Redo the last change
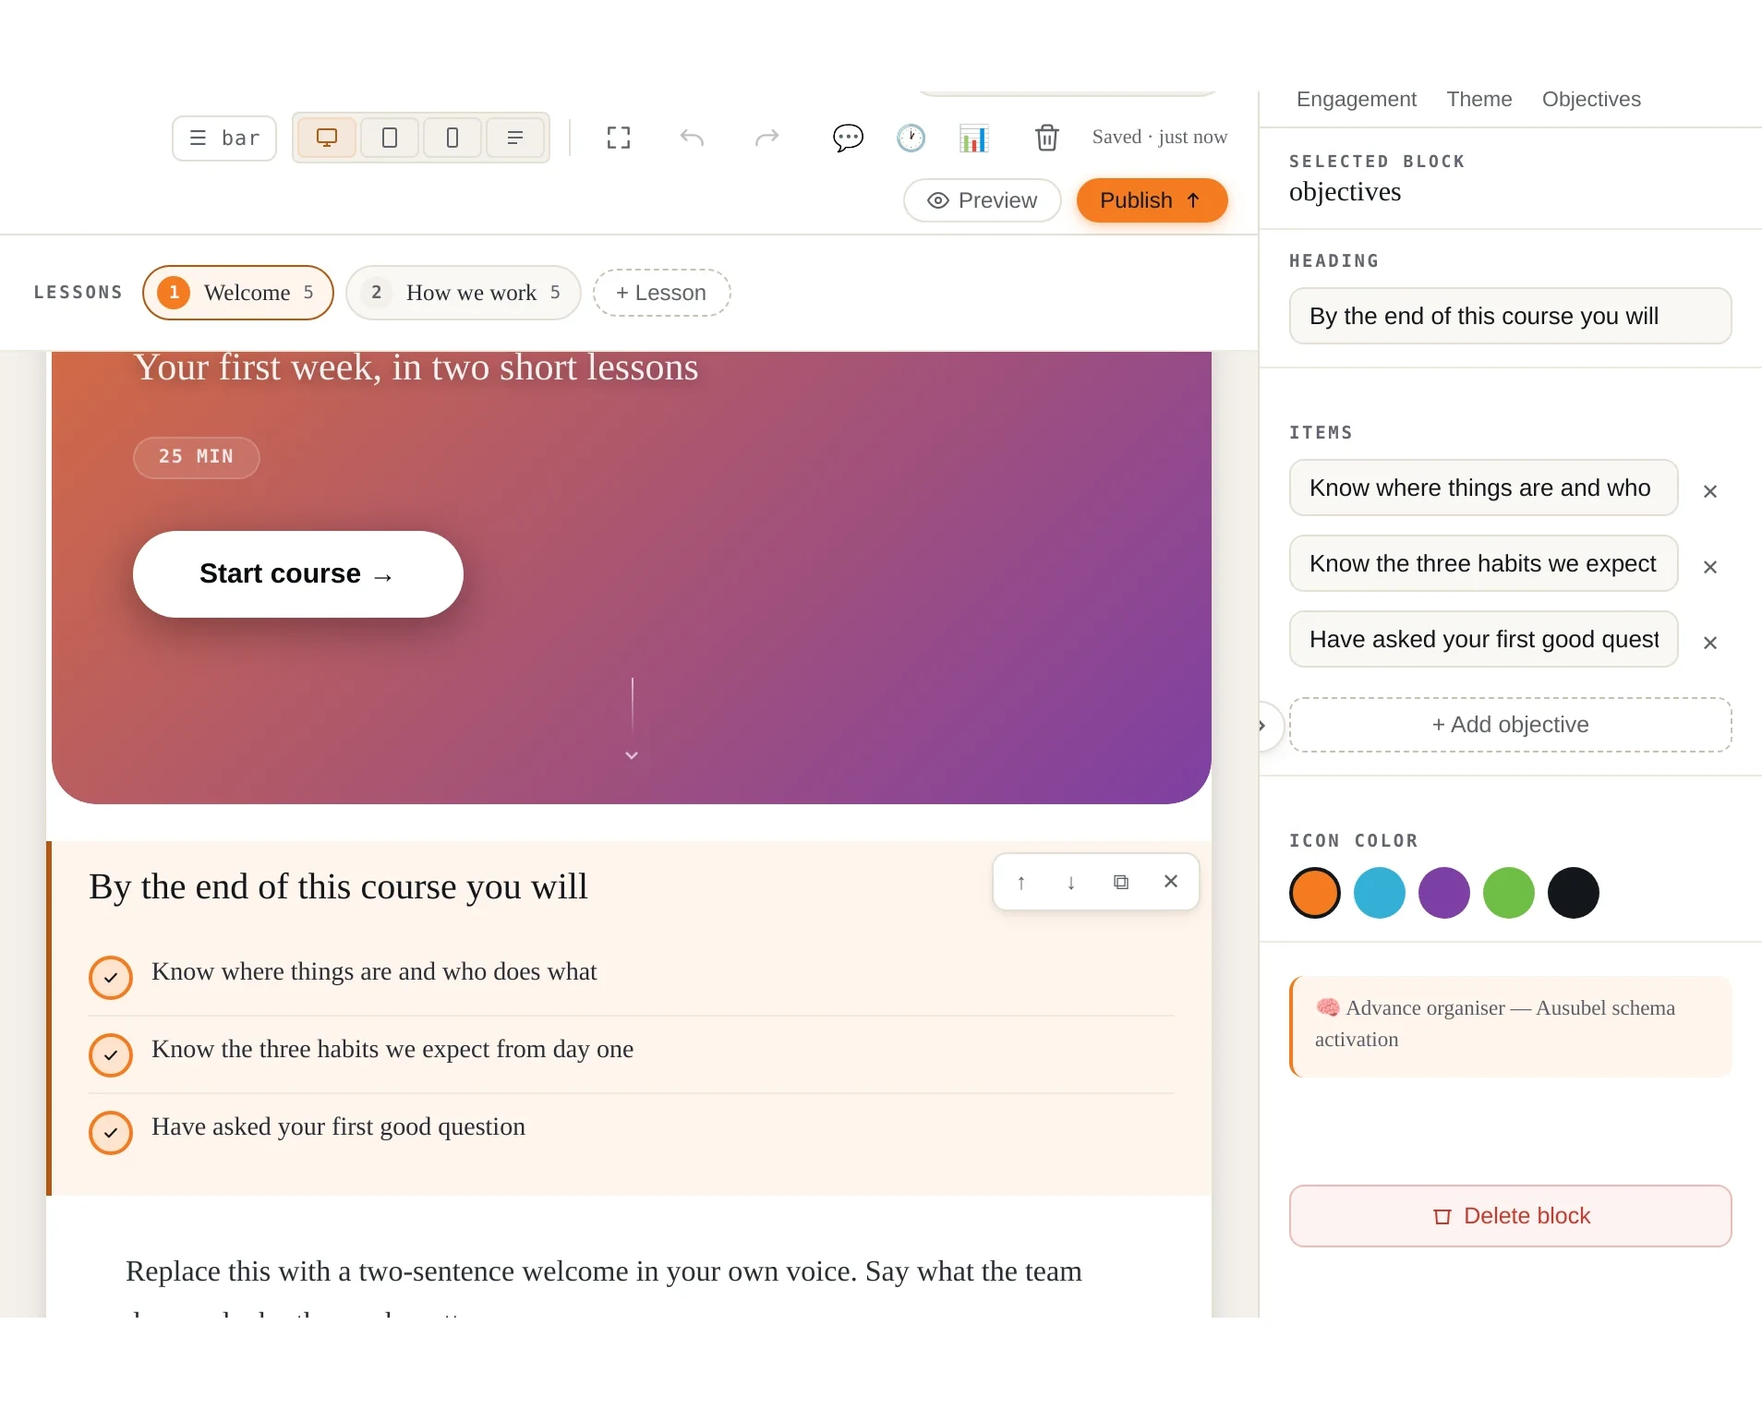The image size is (1762, 1409). [x=766, y=138]
